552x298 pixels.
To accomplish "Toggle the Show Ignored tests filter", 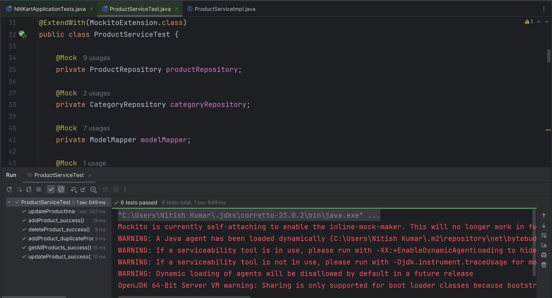I will click(x=61, y=189).
